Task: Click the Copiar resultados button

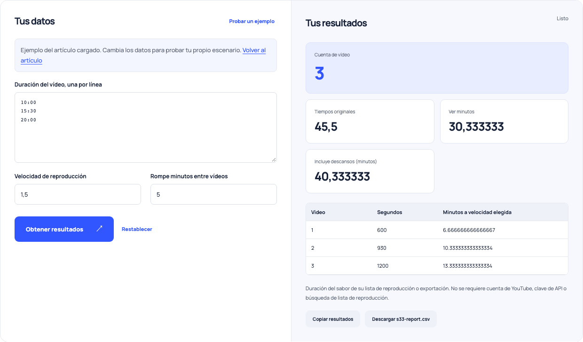Action: click(333, 319)
